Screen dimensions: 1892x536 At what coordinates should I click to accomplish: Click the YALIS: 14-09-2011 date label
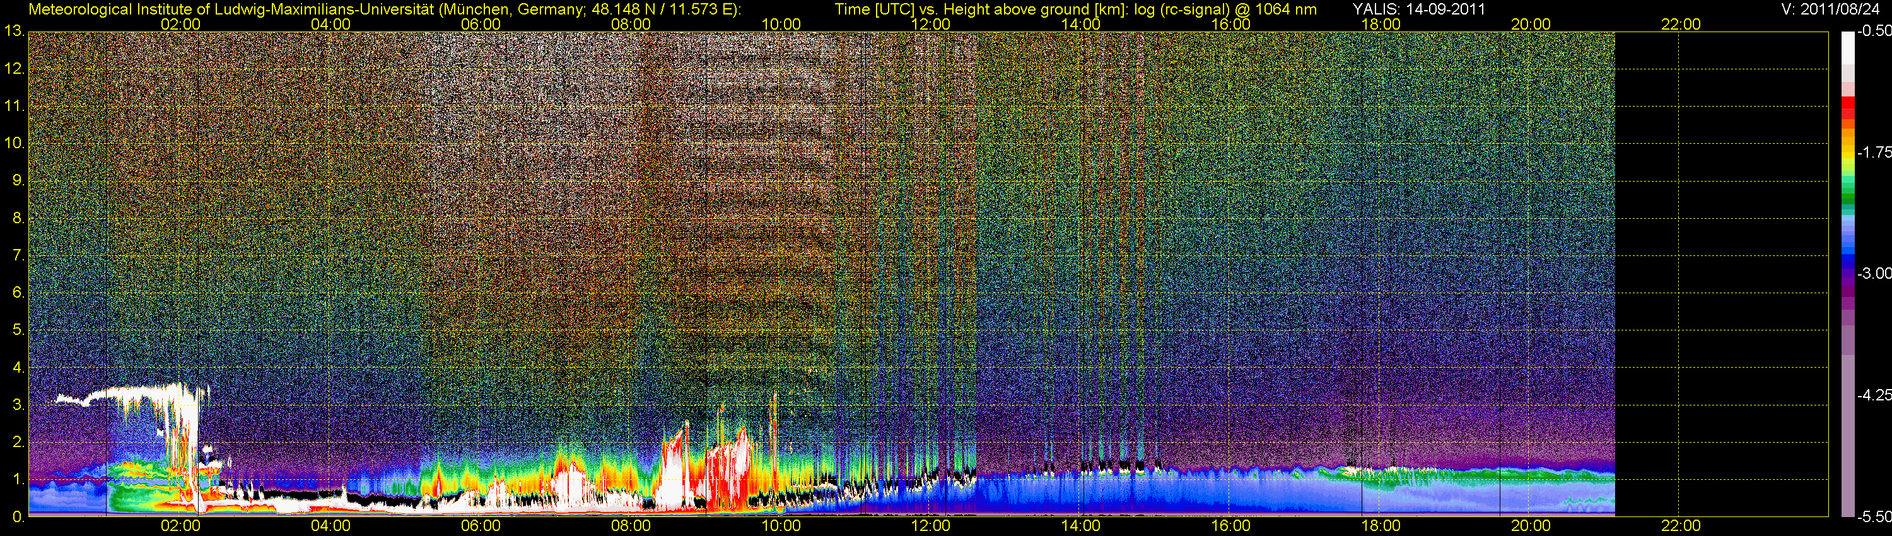pyautogui.click(x=1419, y=9)
